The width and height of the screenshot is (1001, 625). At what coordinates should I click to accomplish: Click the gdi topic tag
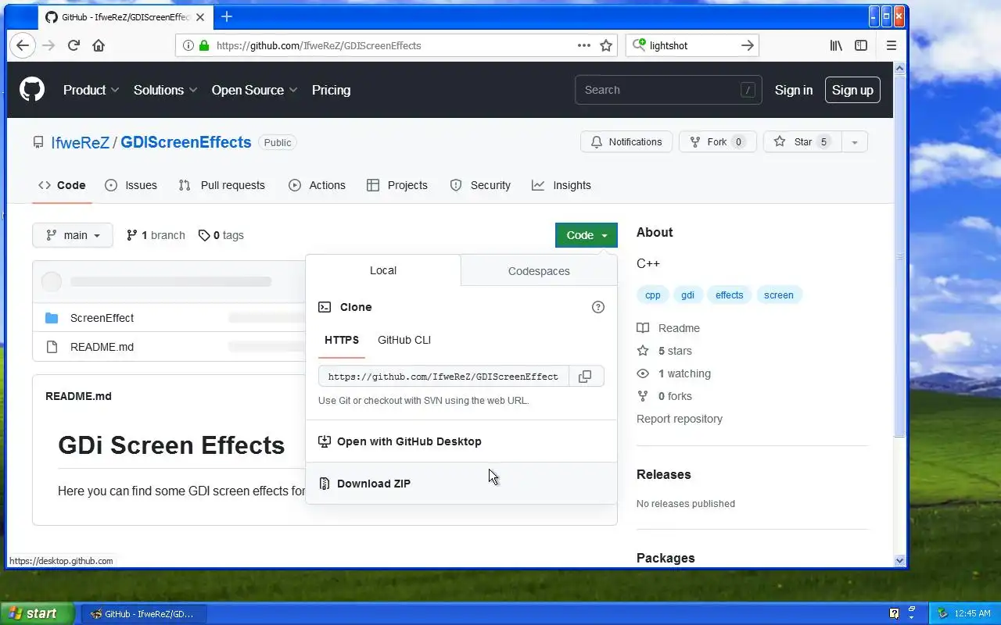pyautogui.click(x=687, y=295)
